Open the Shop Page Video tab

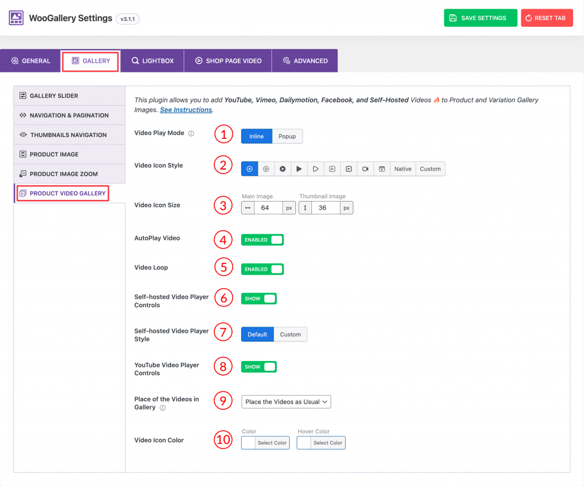point(228,61)
